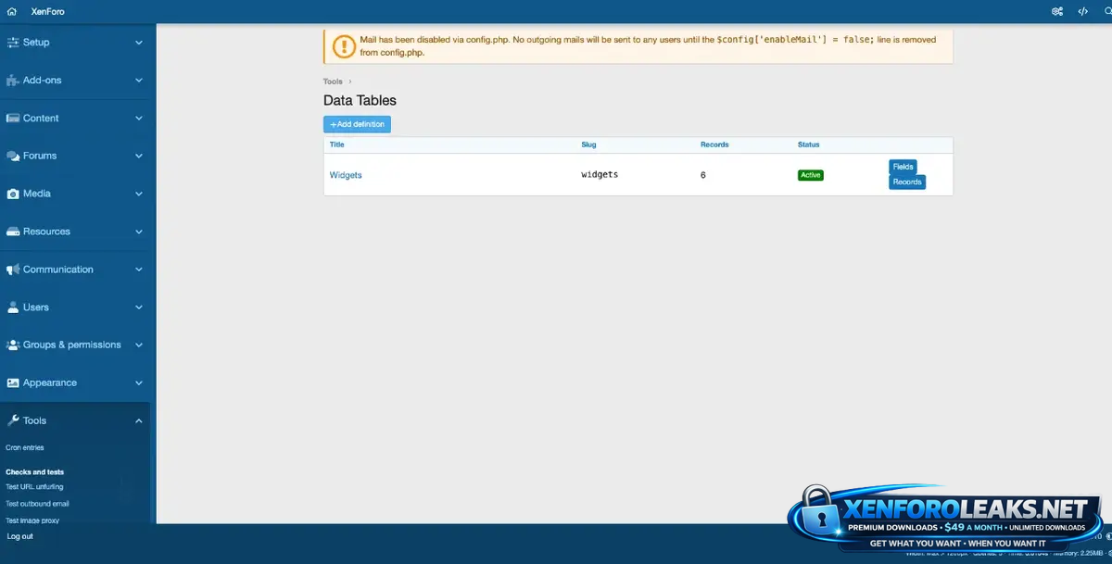Open the code debug icon in header
The image size is (1112, 564).
click(1082, 11)
